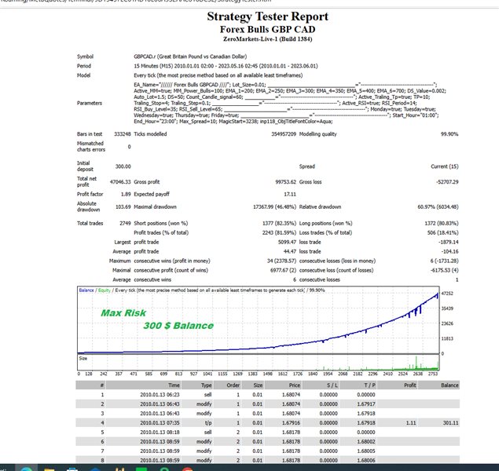
Task: Click gross profit value 99753.62
Action: coord(285,182)
